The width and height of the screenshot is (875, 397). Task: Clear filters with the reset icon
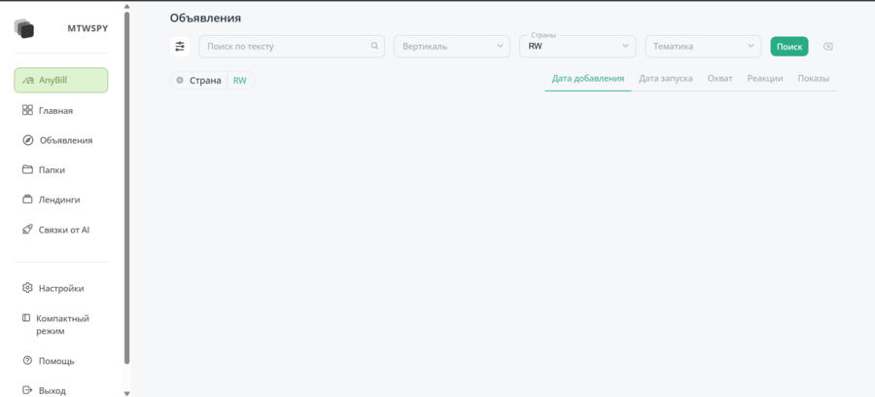[x=827, y=47]
